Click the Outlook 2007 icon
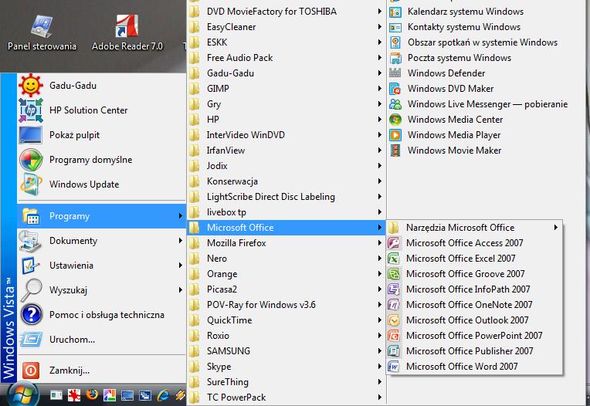Viewport: 590px width, 406px height. click(x=394, y=320)
